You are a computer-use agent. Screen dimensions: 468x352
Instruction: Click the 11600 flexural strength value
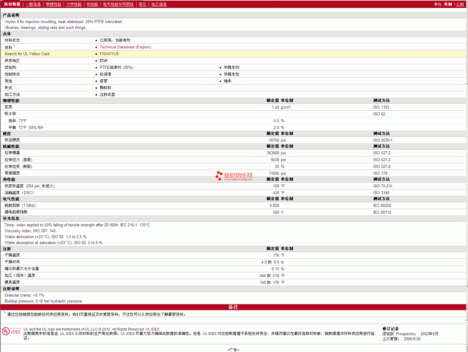[x=274, y=173]
